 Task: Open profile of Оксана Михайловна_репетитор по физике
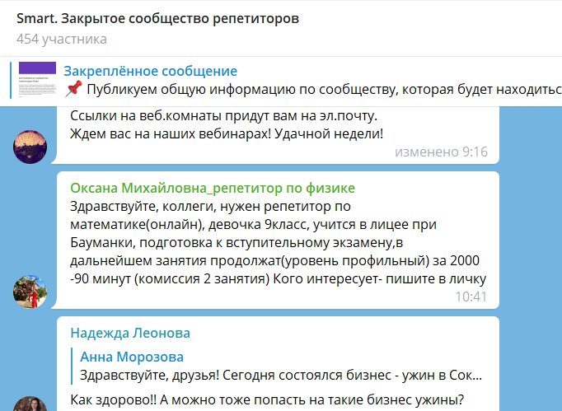pos(213,188)
